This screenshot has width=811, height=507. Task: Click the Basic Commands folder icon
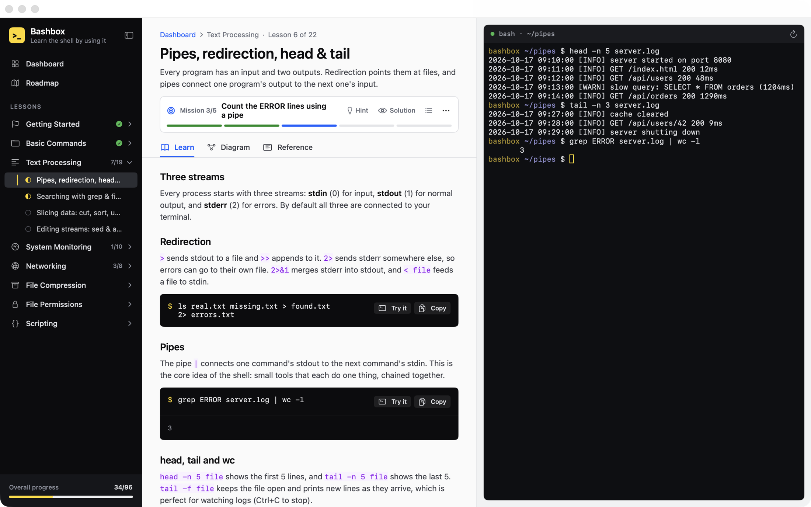coord(15,143)
